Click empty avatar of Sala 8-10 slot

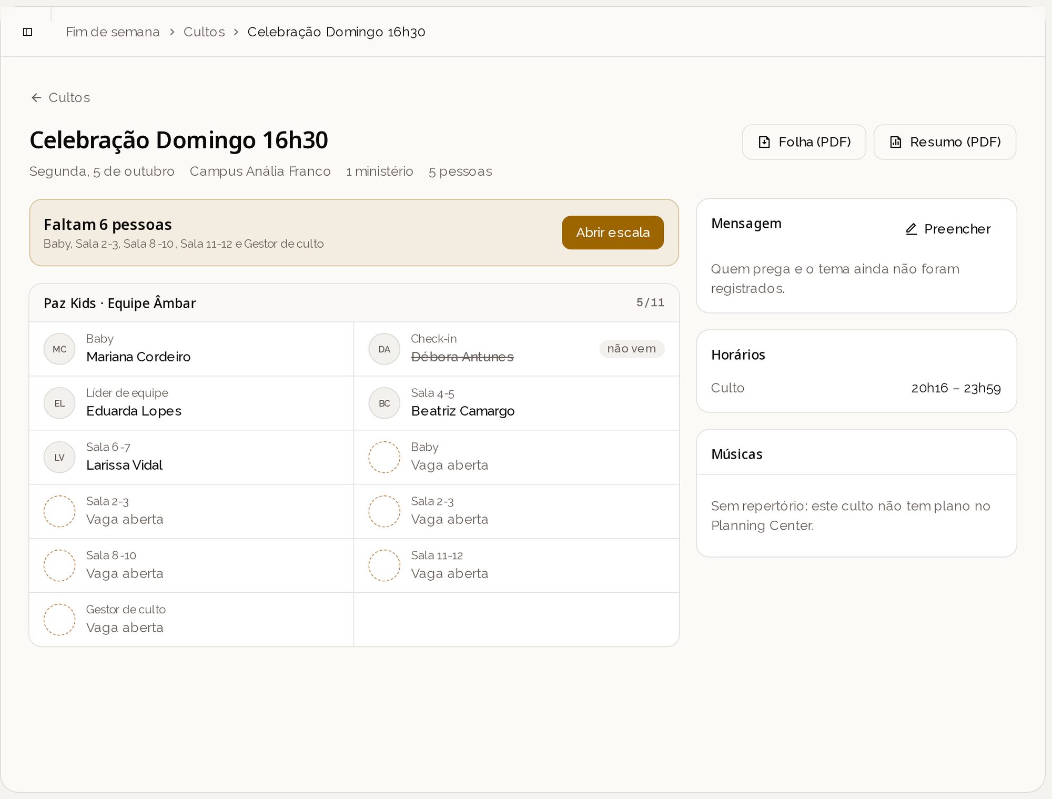pyautogui.click(x=59, y=566)
